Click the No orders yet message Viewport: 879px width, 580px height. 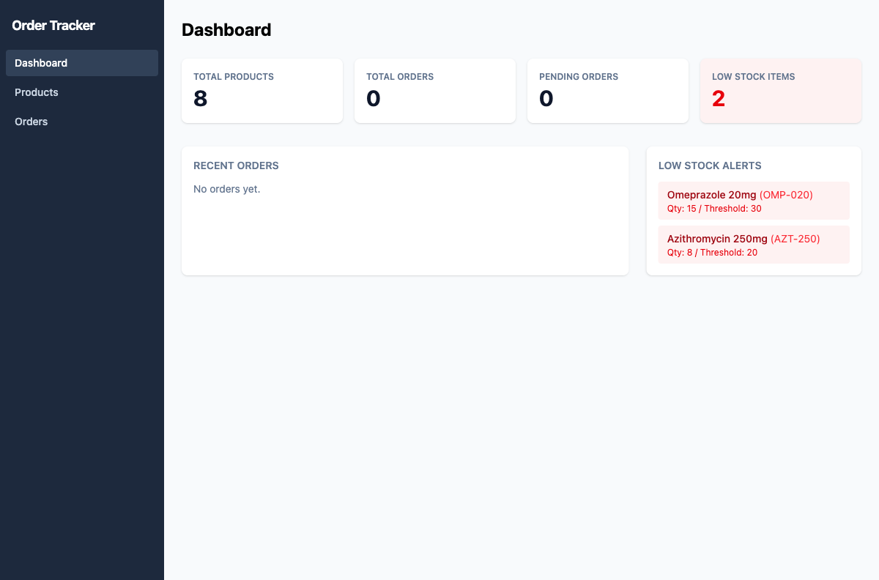coord(226,188)
